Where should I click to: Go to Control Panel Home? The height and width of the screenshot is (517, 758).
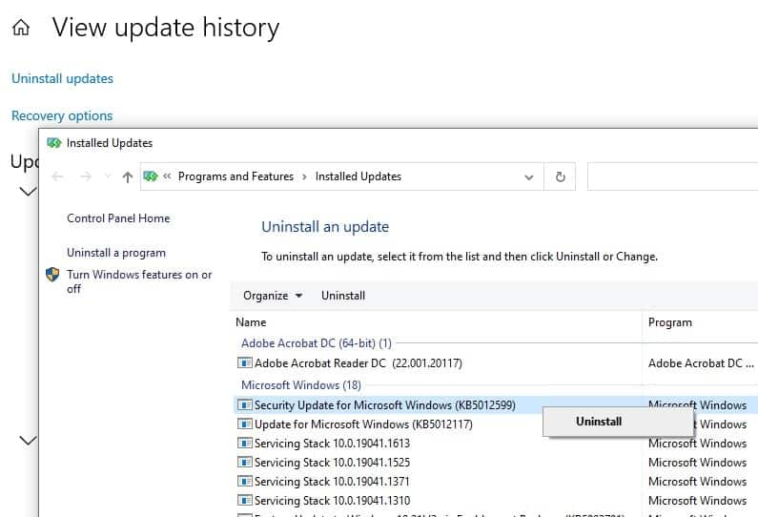[x=118, y=218]
